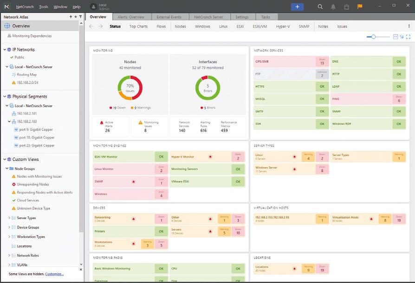Collapse the Node Groups folder
The width and height of the screenshot is (415, 283).
click(7, 168)
